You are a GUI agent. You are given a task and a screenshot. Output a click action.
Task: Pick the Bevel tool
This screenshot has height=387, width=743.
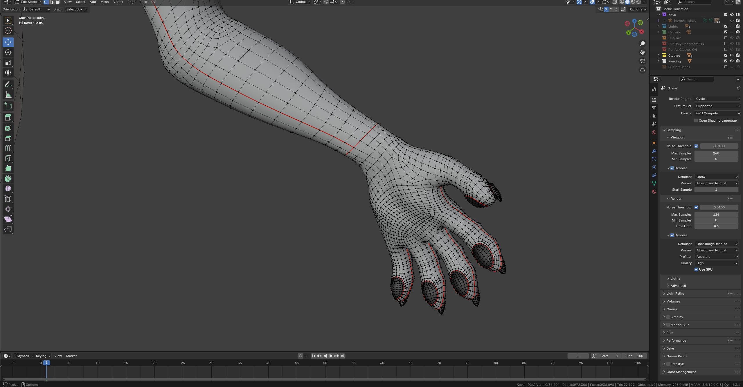tap(8, 138)
